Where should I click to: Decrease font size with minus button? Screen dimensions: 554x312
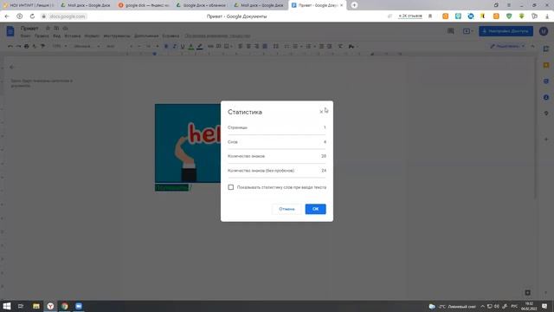click(139, 46)
